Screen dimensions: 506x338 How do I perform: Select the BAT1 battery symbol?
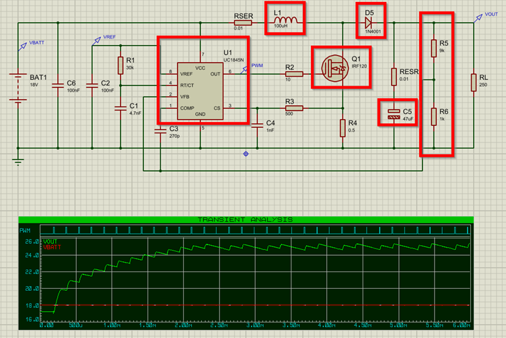click(18, 88)
